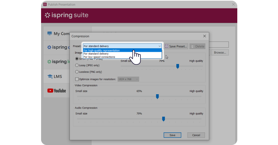Click Browse button in Publish Presentation window
Image resolution: width=278 pixels, height=145 pixels.
(220, 53)
